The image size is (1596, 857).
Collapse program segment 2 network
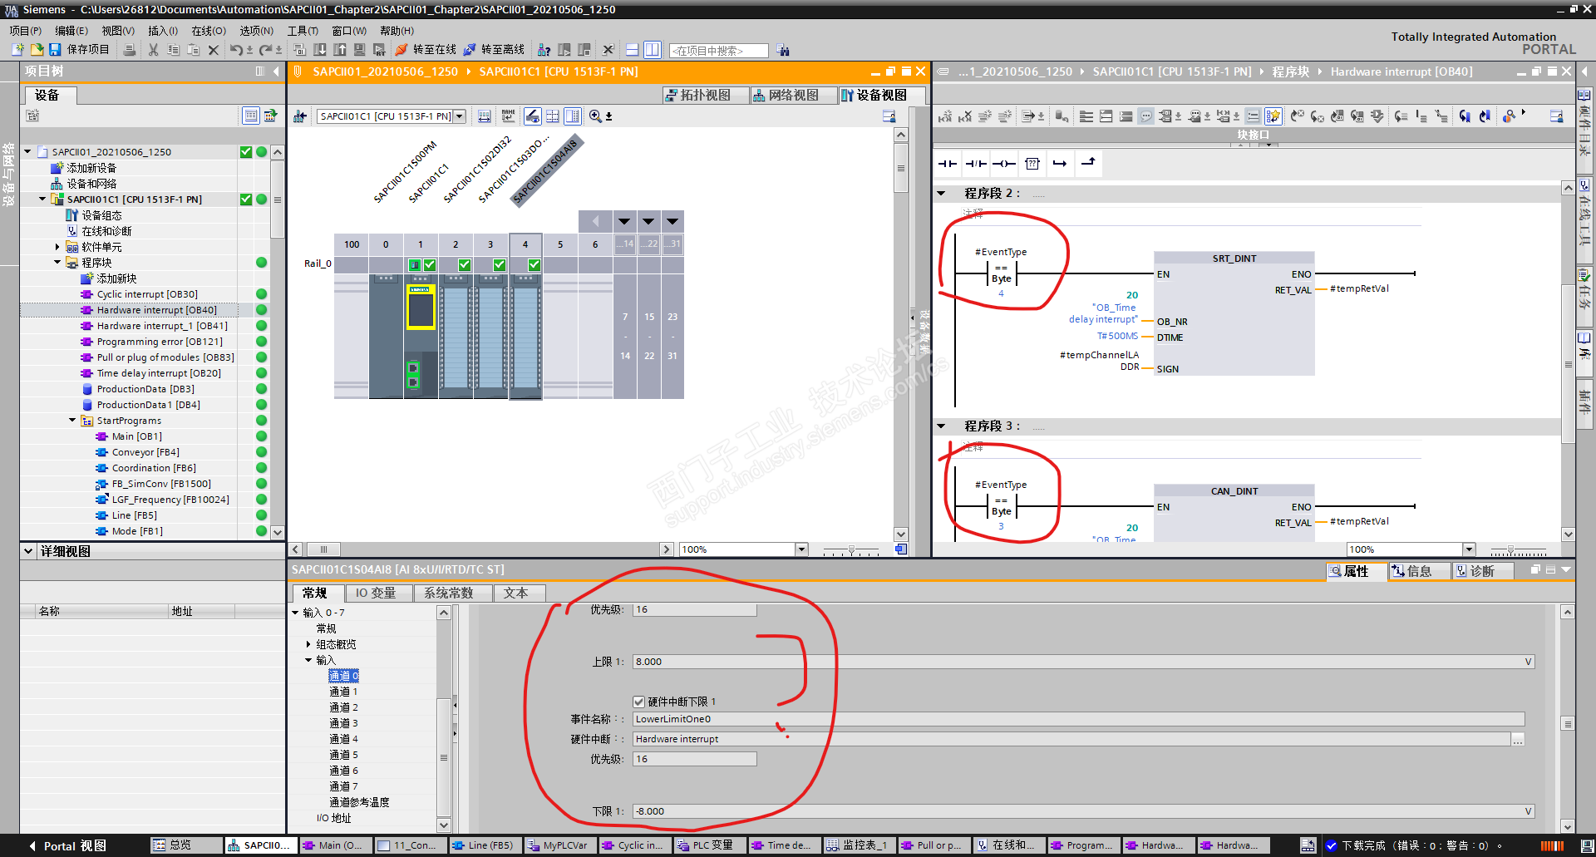coord(941,194)
